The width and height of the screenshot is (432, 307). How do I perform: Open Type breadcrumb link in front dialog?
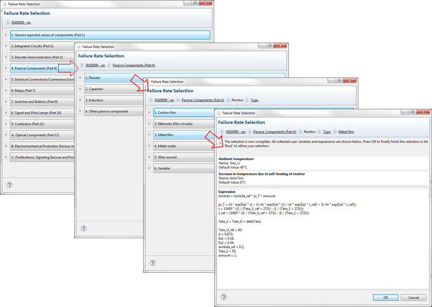(326, 132)
